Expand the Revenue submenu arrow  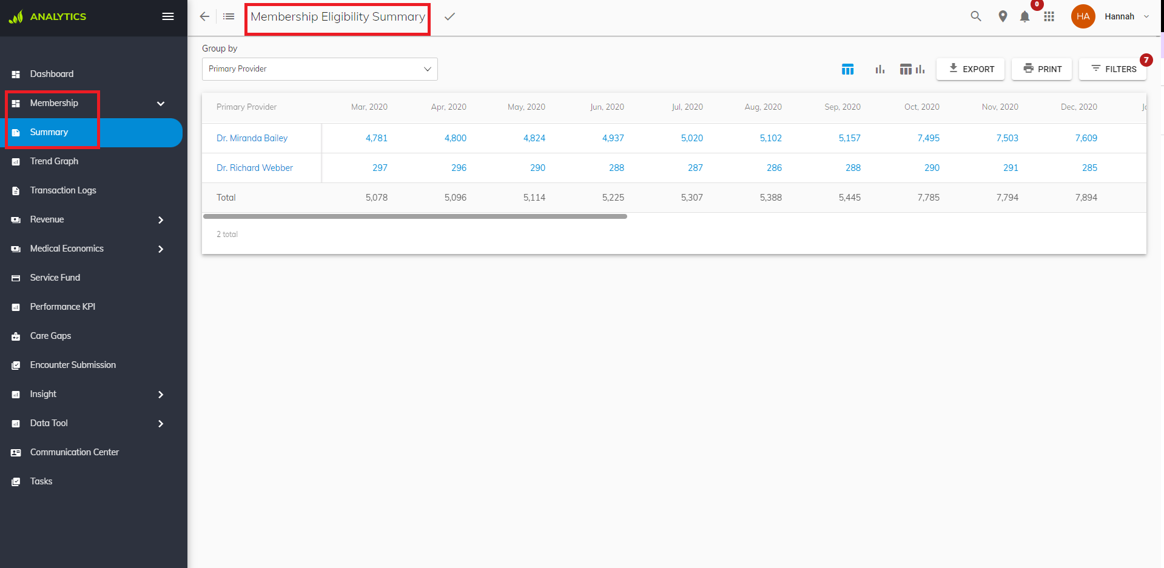161,219
